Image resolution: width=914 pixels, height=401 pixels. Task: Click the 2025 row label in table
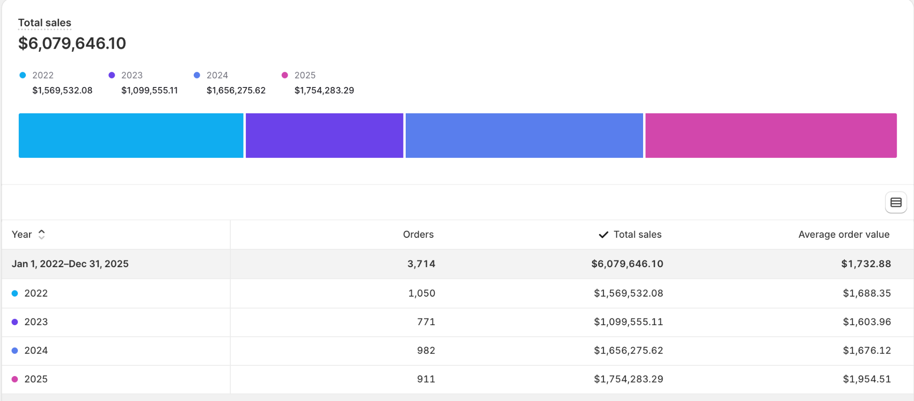click(x=36, y=379)
